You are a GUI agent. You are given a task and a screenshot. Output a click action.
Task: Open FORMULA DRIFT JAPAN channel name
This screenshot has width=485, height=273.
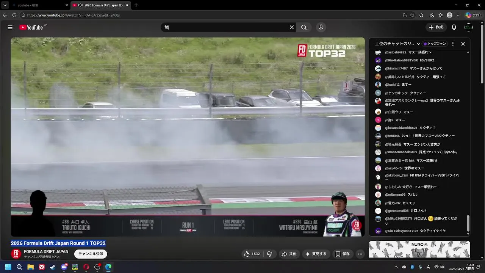pyautogui.click(x=46, y=252)
